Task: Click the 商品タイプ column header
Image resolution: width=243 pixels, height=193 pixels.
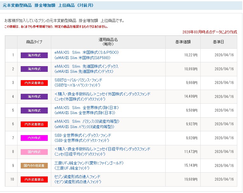Action: 34,42
